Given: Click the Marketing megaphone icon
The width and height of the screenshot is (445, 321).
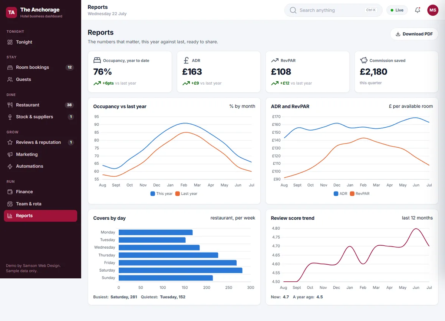Looking at the screenshot, I should 10,154.
